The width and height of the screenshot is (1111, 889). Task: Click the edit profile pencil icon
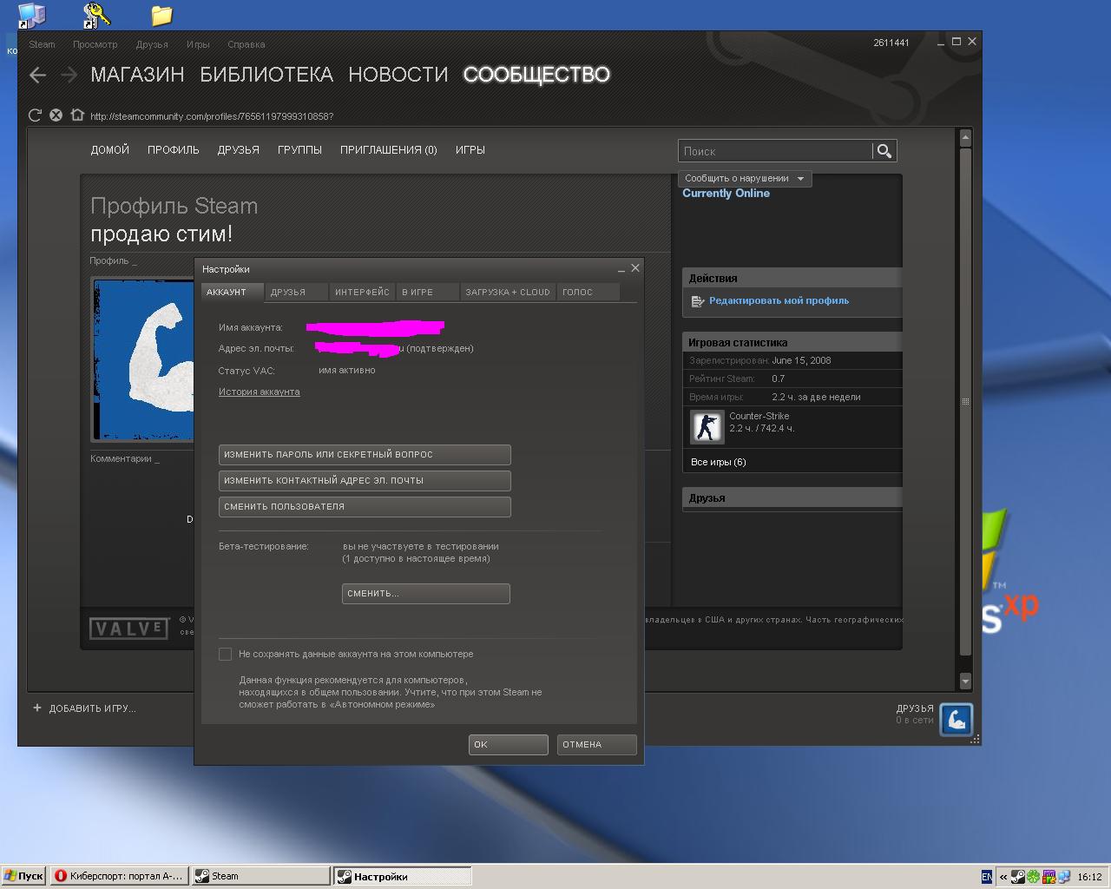click(697, 301)
